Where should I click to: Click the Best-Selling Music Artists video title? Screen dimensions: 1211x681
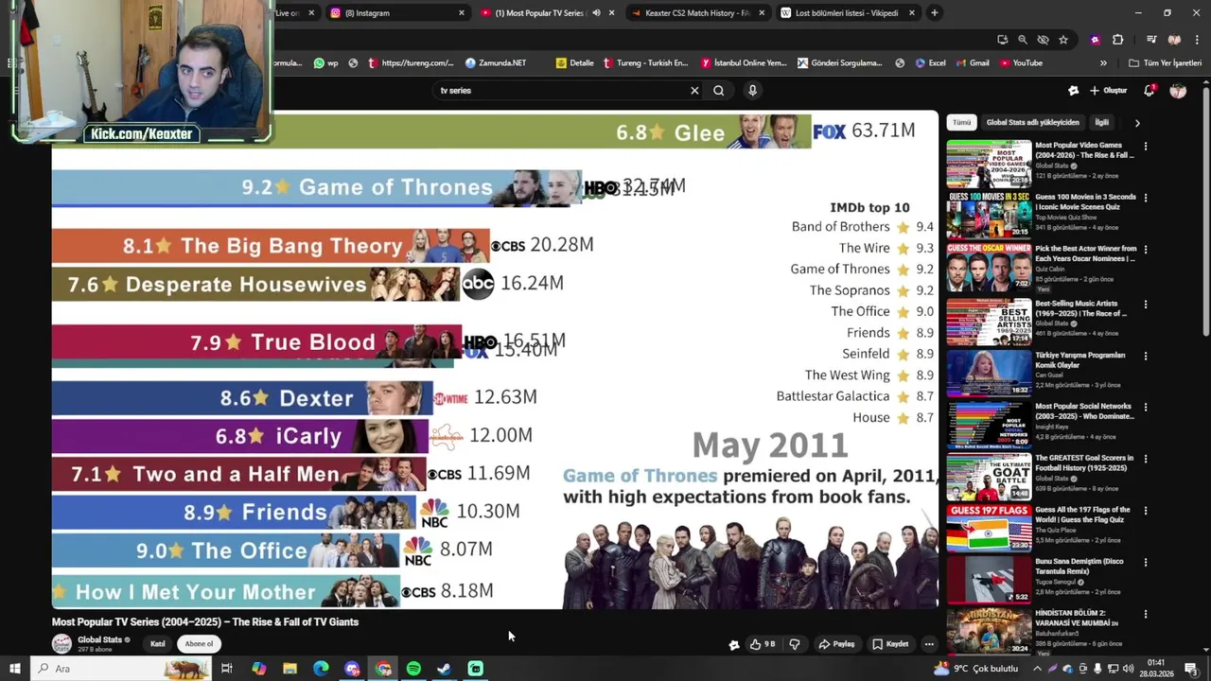point(1080,308)
